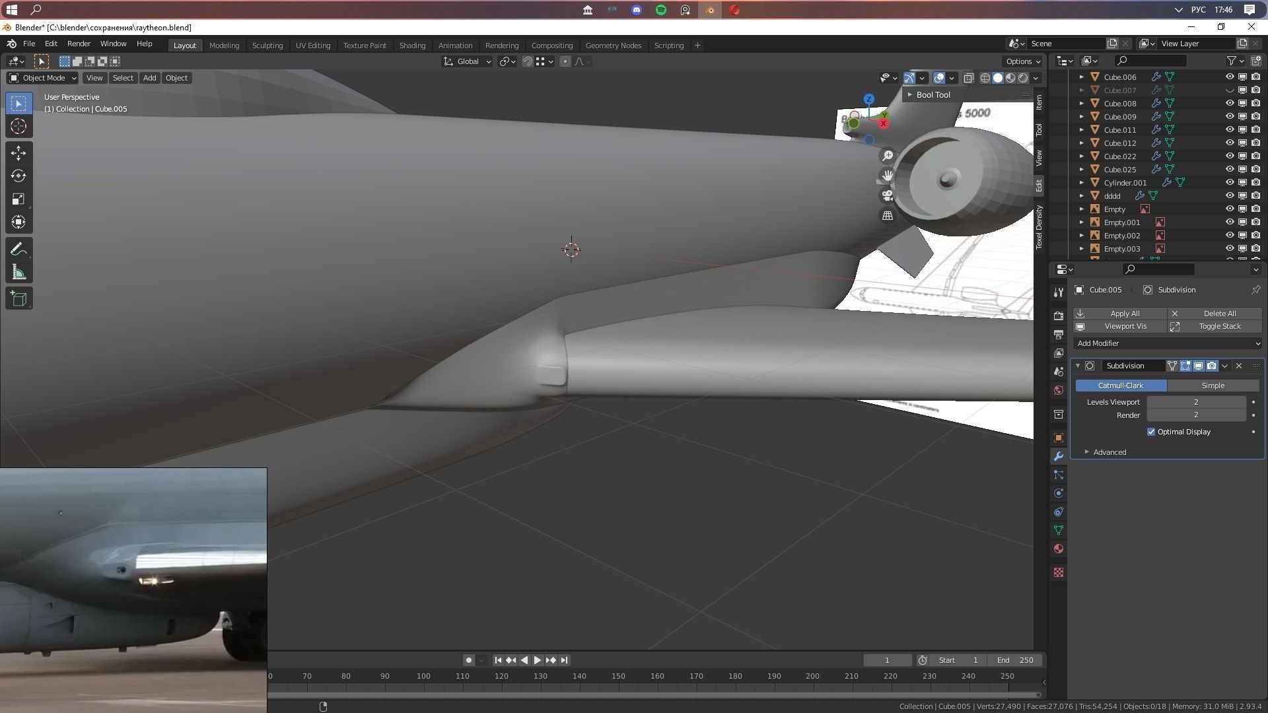Image resolution: width=1268 pixels, height=713 pixels.
Task: Click the Levels Viewport value field
Action: tap(1195, 402)
